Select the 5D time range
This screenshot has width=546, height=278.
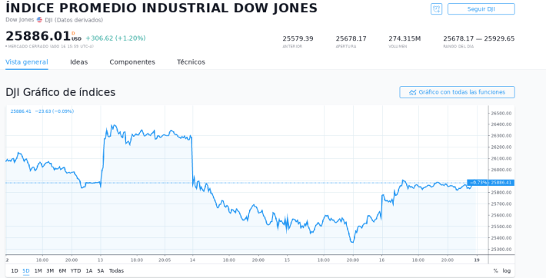pyautogui.click(x=26, y=270)
